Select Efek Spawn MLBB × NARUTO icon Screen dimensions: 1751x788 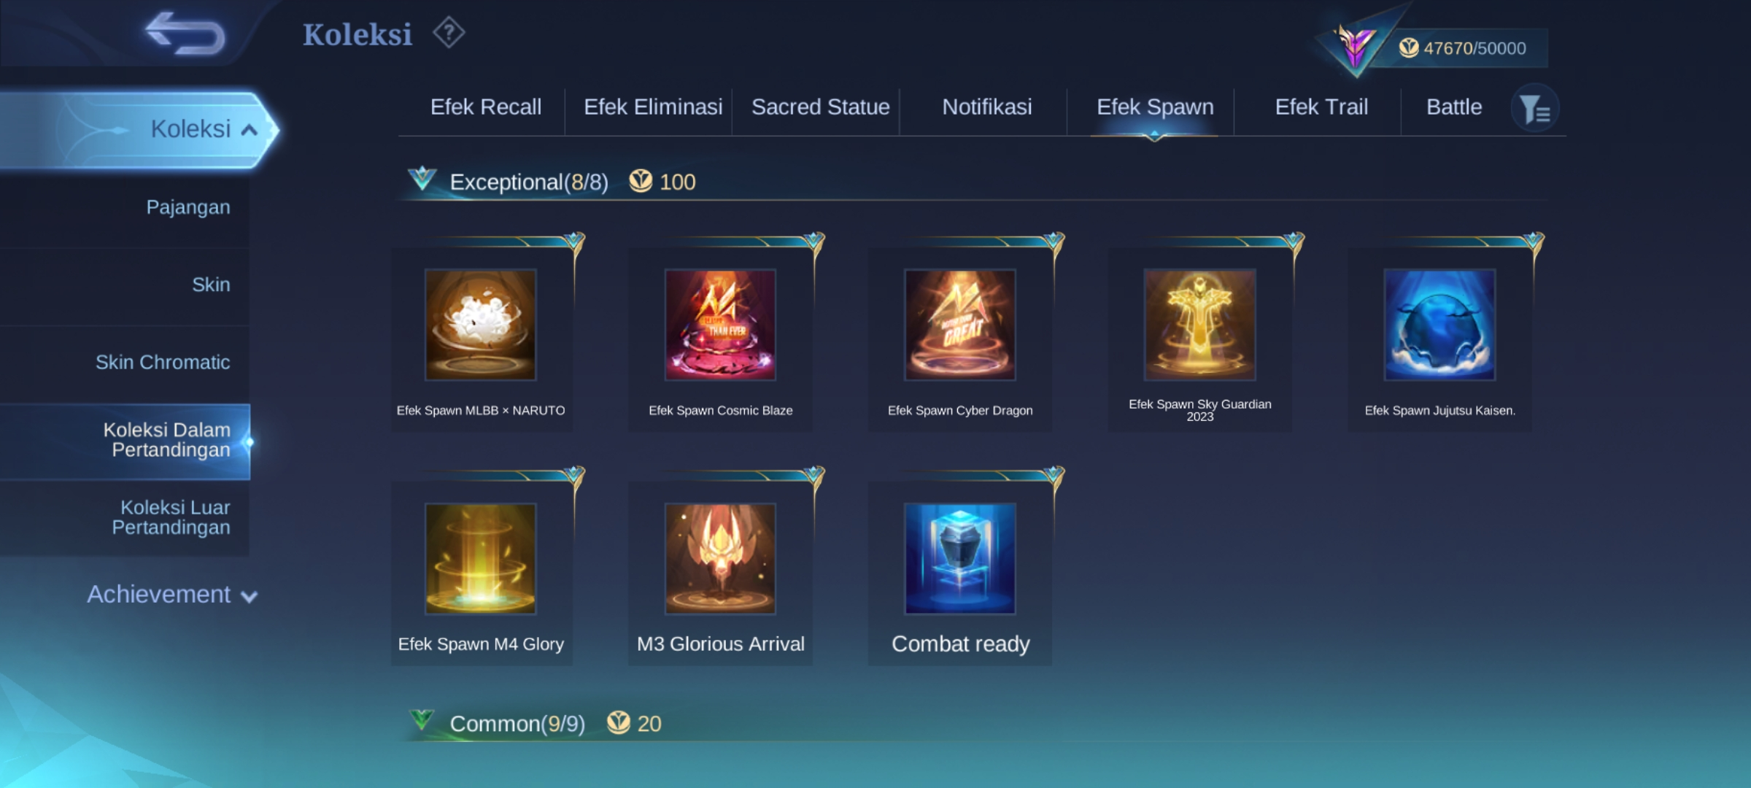pos(481,325)
